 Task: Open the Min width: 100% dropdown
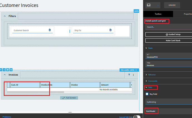tap(129, 70)
